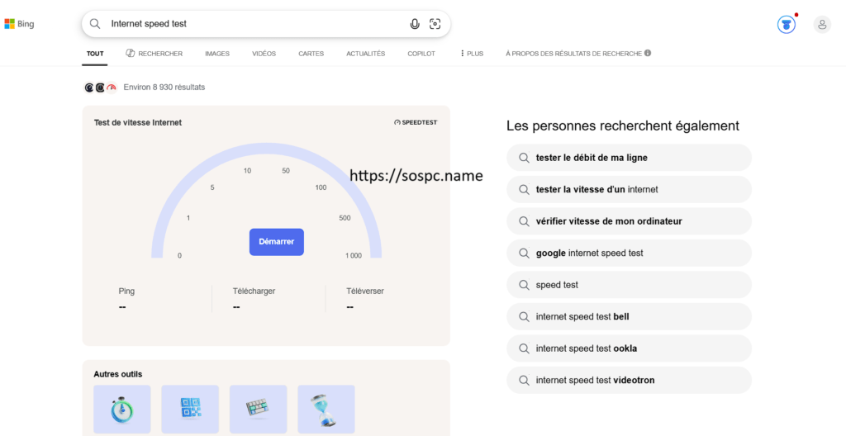This screenshot has height=436, width=846.
Task: Open the QR code generator tile
Action: point(190,409)
